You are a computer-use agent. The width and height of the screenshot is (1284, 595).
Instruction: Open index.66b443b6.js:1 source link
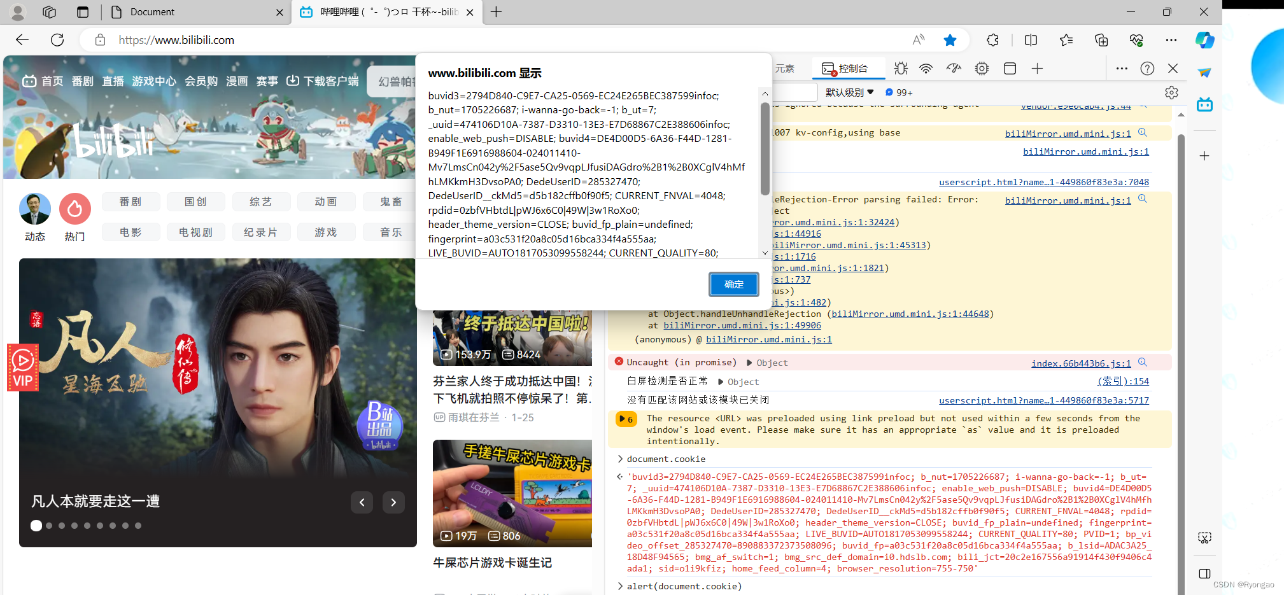[1081, 363]
